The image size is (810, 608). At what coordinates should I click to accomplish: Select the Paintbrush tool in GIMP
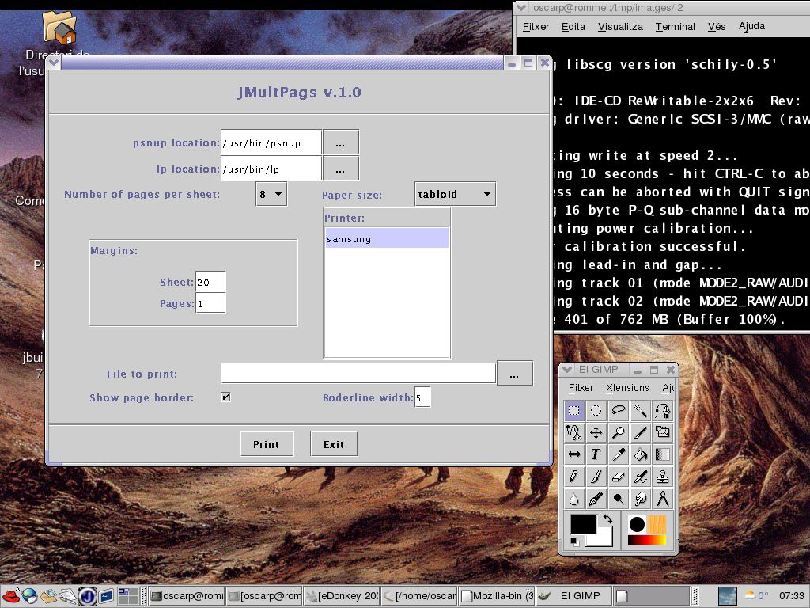(x=596, y=477)
